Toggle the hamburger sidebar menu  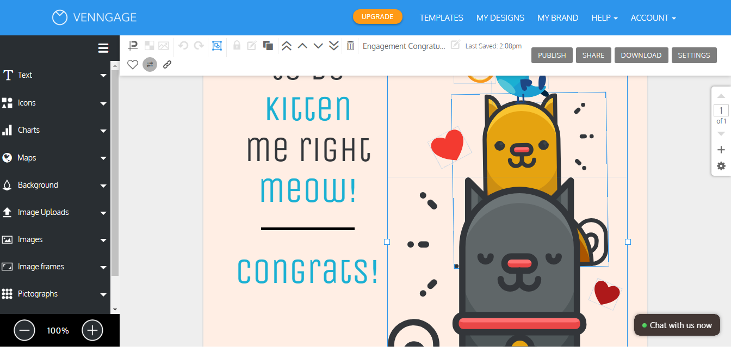pyautogui.click(x=103, y=48)
